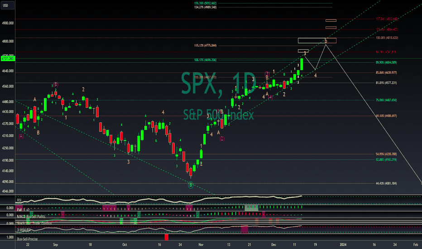Click the Oct date on the time axis
Viewport: 422px width, 249px height.
(x=125, y=245)
